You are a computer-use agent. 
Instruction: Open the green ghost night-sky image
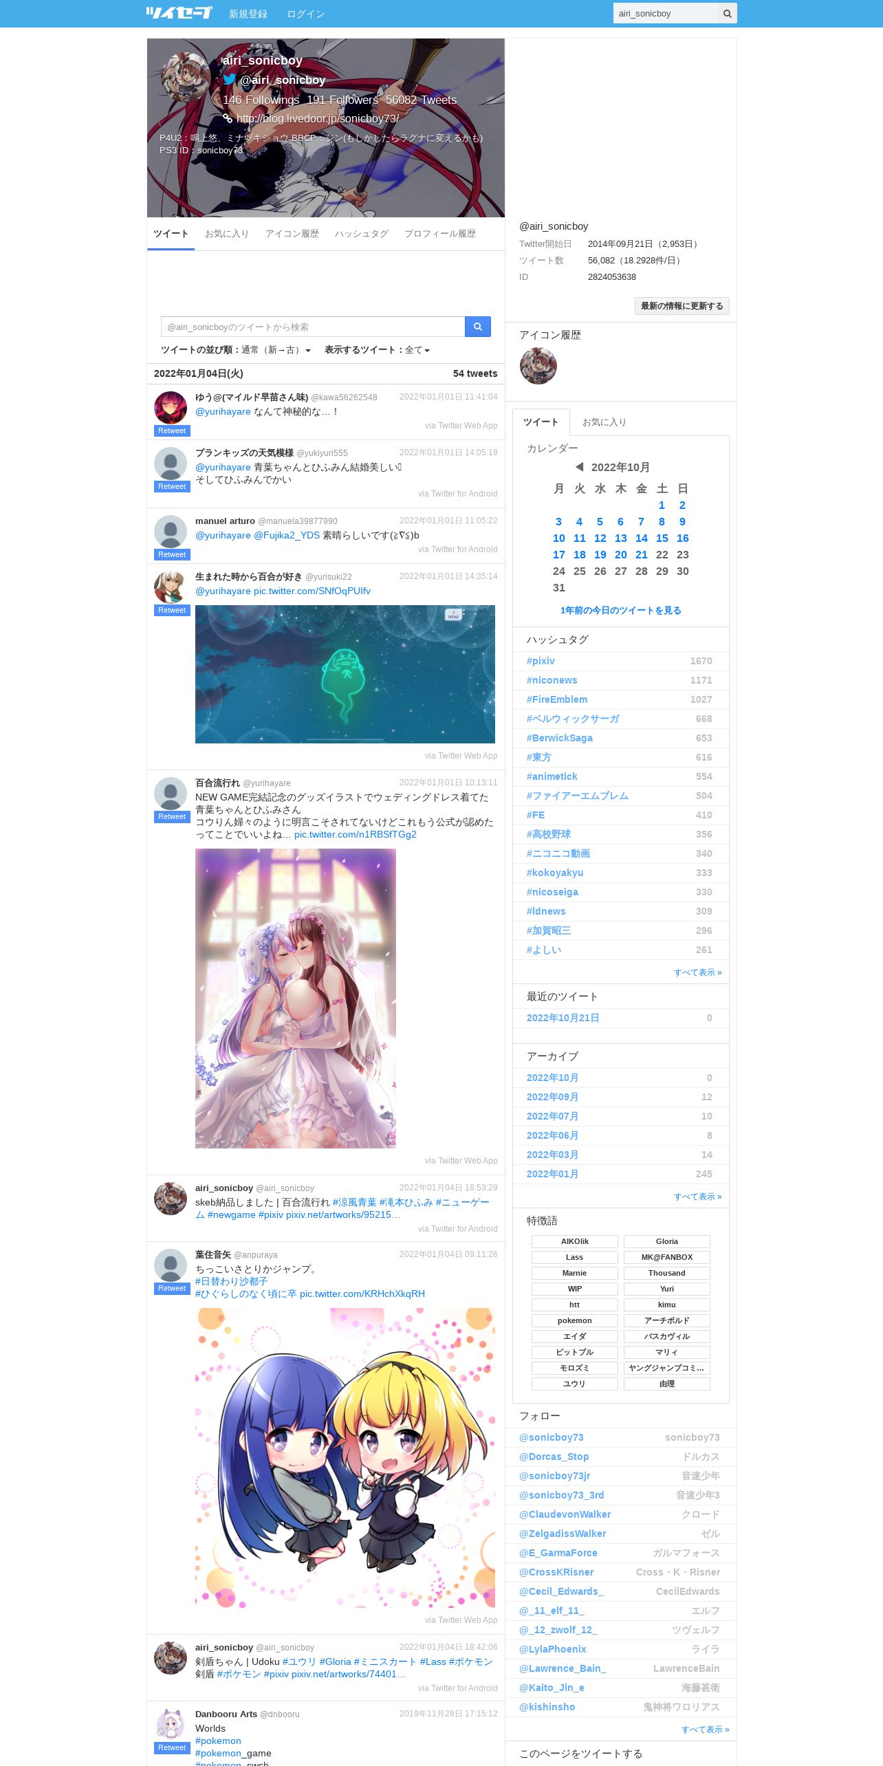[345, 674]
